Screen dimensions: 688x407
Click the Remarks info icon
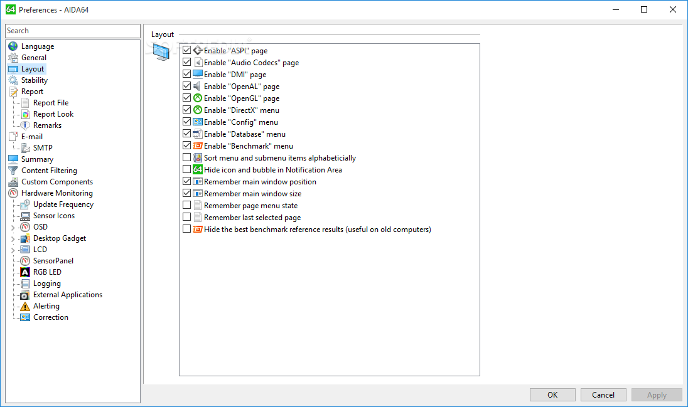point(26,125)
